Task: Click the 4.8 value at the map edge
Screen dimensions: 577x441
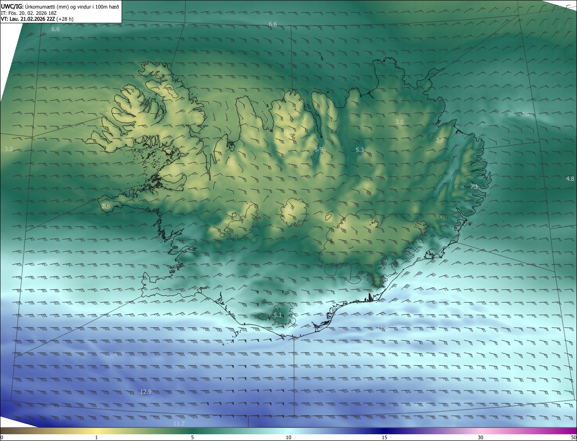Action: coord(570,179)
